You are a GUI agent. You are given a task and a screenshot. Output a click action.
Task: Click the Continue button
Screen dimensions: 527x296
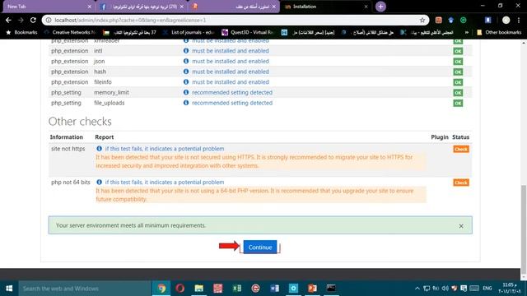260,247
